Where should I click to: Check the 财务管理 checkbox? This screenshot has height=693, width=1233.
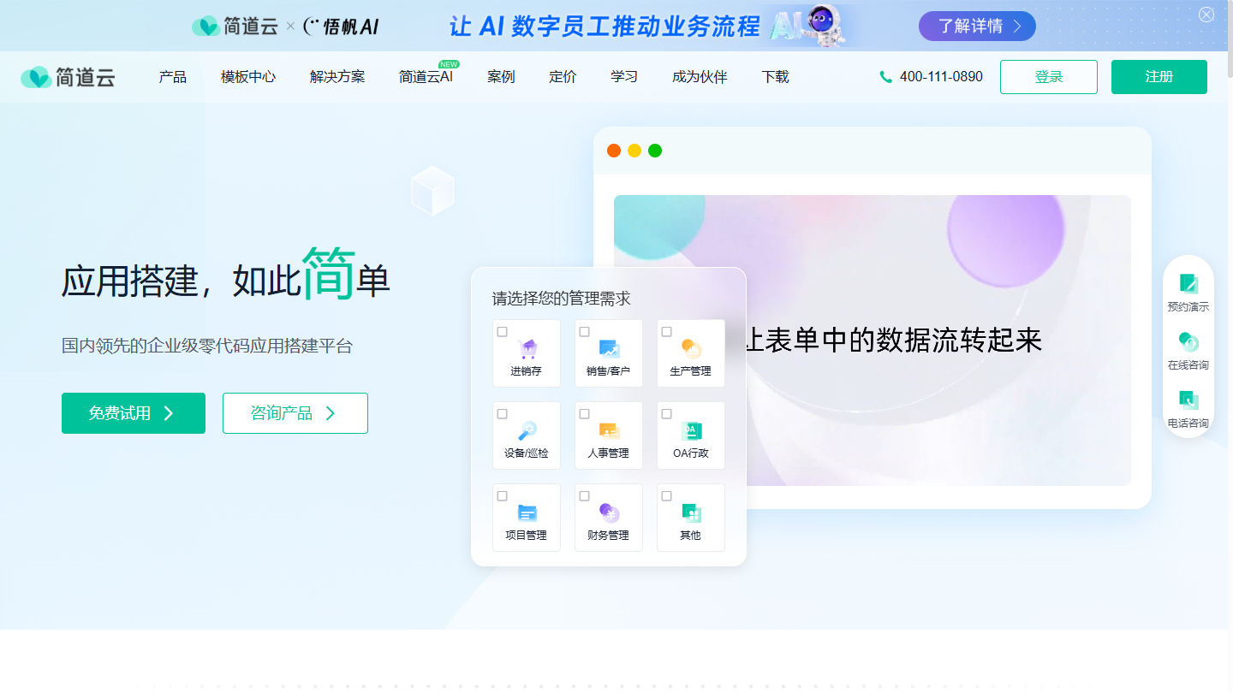pos(585,495)
